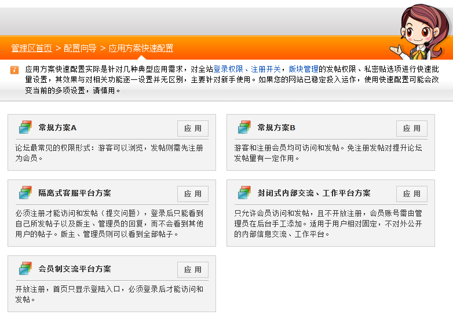Viewport: 453px width, 315px height.
Task: Click the 常规方案A title
Action: coord(57,127)
